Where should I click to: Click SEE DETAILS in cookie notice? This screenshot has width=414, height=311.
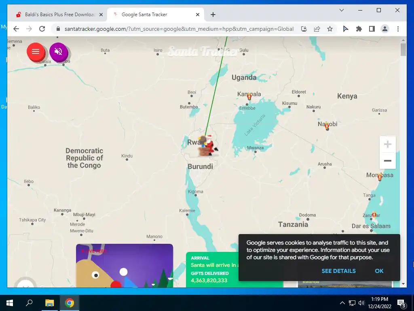click(x=338, y=271)
